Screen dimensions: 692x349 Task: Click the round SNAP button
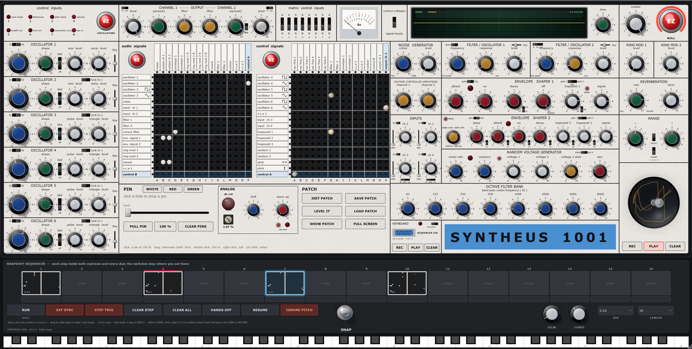click(x=345, y=313)
